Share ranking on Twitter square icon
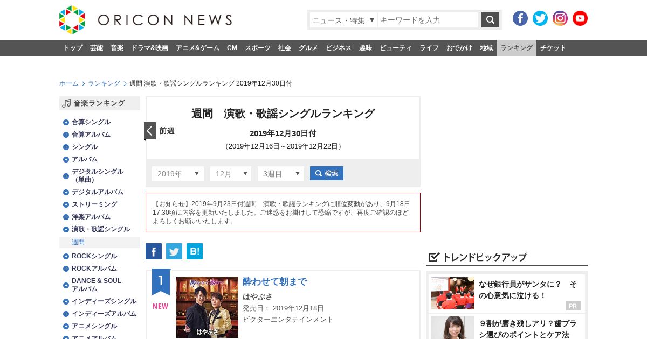 174,251
